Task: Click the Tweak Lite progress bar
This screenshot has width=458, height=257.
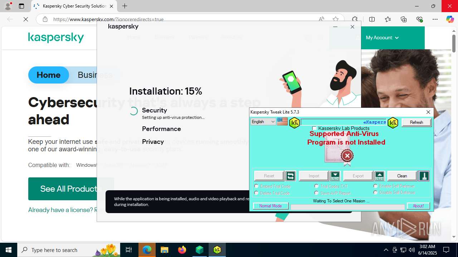Action: click(x=347, y=207)
